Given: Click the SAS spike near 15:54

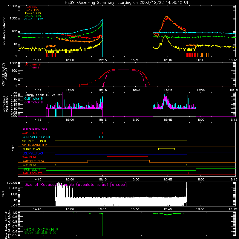Looking at the screenshot, I should (x=186, y=190).
